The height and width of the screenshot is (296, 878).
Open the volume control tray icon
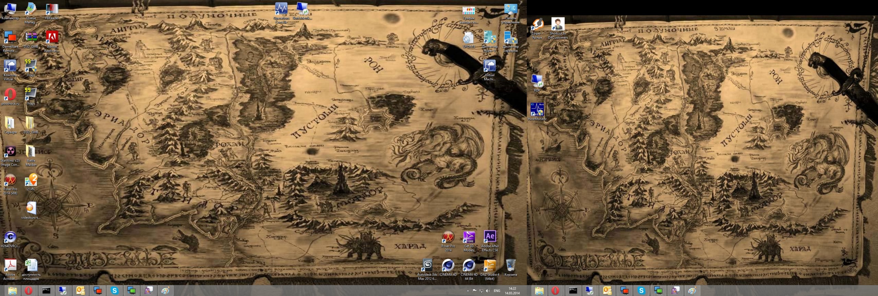point(488,291)
